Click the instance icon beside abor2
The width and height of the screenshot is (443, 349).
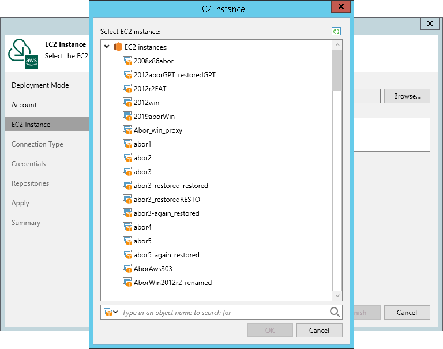tap(127, 157)
